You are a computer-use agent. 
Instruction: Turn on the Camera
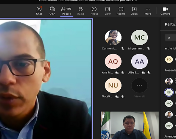coord(165,11)
